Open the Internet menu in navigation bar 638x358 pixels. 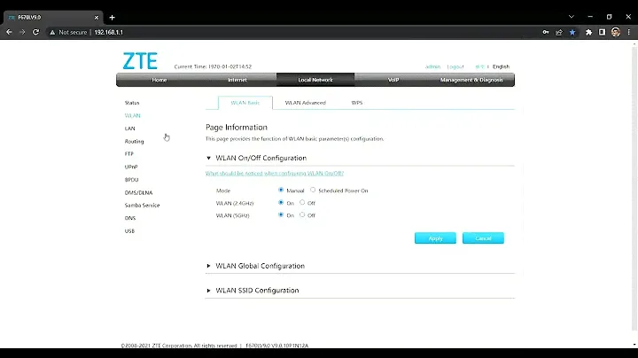(237, 80)
